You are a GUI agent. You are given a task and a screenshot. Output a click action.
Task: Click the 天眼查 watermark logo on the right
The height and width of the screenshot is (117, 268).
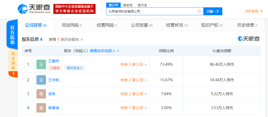(x=248, y=39)
